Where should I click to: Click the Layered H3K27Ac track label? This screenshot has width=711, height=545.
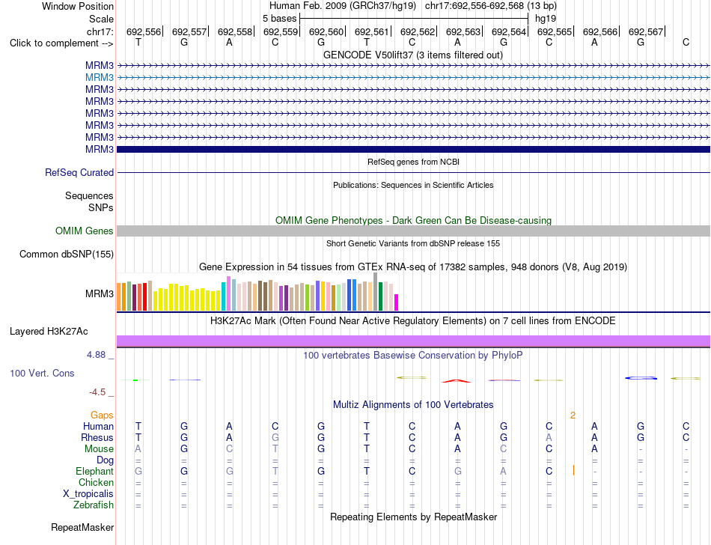pos(49,332)
